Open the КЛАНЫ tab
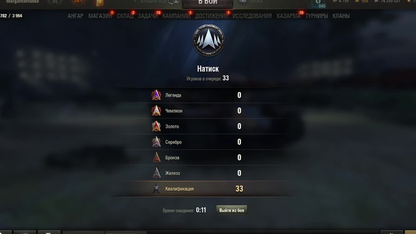This screenshot has width=416, height=234. pos(341,16)
